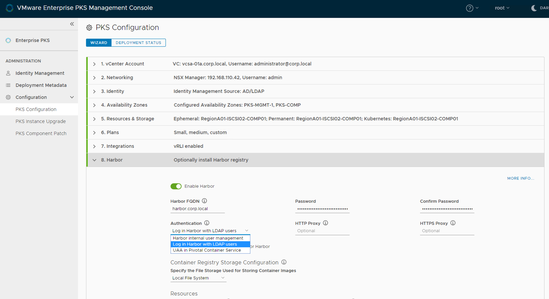The width and height of the screenshot is (549, 299).
Task: Expand step 7 Integrations
Action: tap(94, 146)
